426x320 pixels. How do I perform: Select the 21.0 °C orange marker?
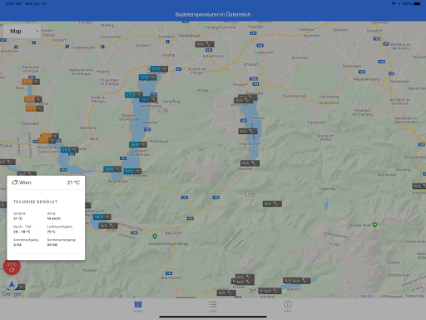(x=31, y=82)
